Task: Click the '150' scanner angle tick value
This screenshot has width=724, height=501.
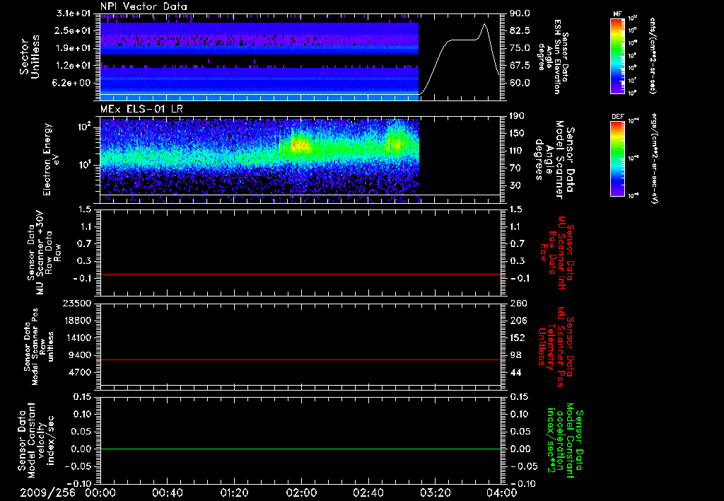Action: (517, 134)
